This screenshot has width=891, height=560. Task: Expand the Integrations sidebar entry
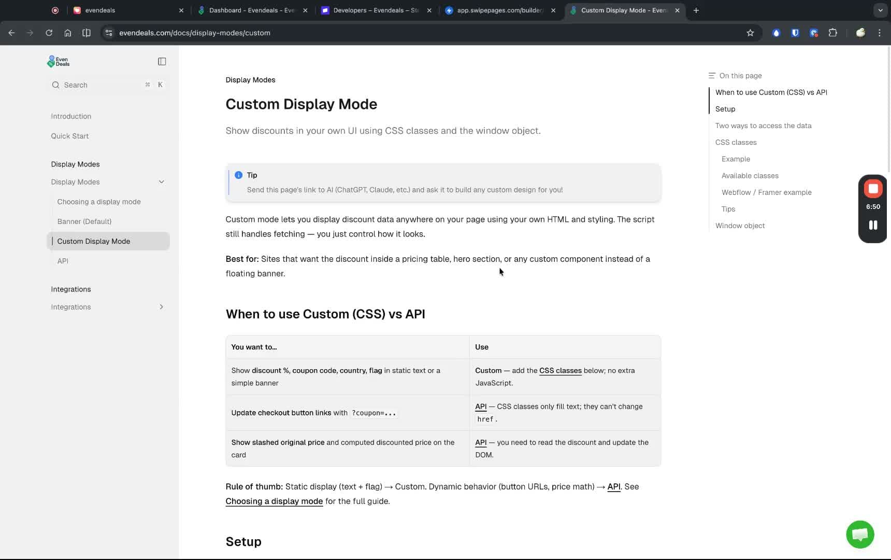[x=162, y=307]
